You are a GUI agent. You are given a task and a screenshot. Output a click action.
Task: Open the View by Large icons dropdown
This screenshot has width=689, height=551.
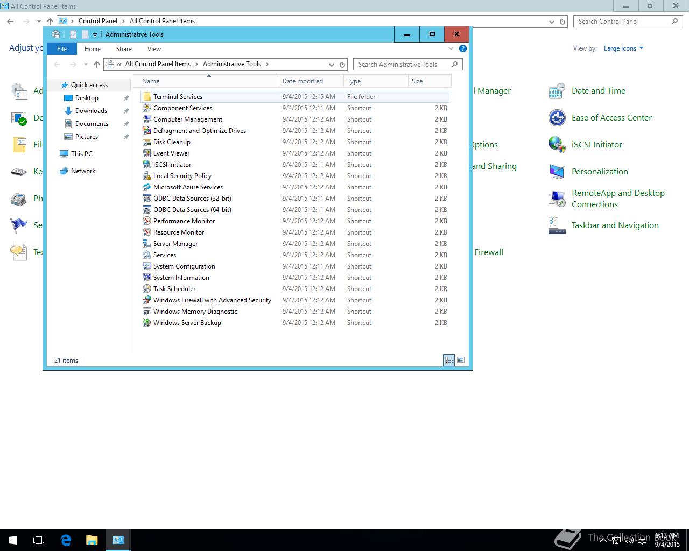tap(623, 48)
